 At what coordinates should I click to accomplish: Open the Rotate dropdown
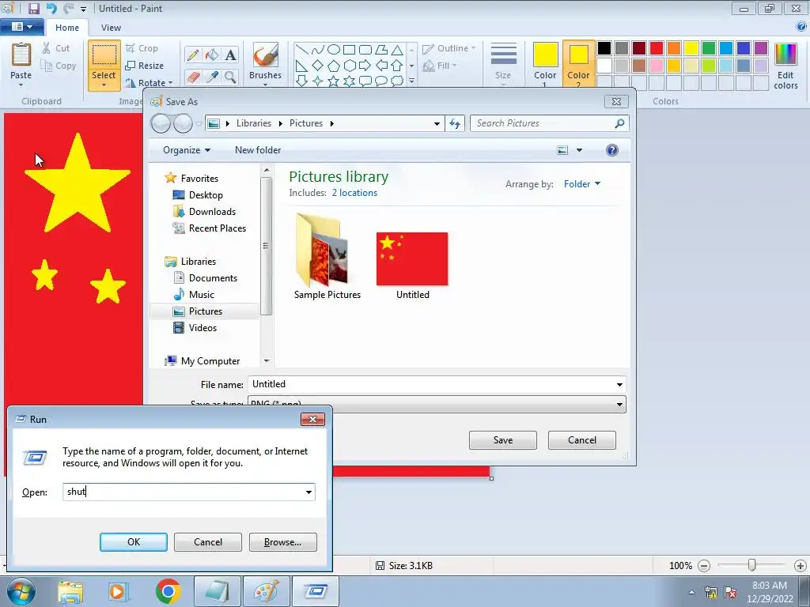tap(149, 82)
